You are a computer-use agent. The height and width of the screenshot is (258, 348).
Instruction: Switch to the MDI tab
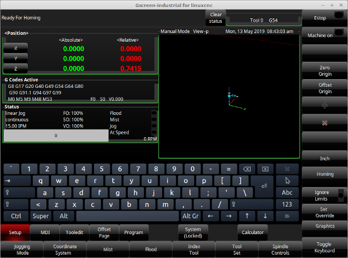pyautogui.click(x=46, y=233)
